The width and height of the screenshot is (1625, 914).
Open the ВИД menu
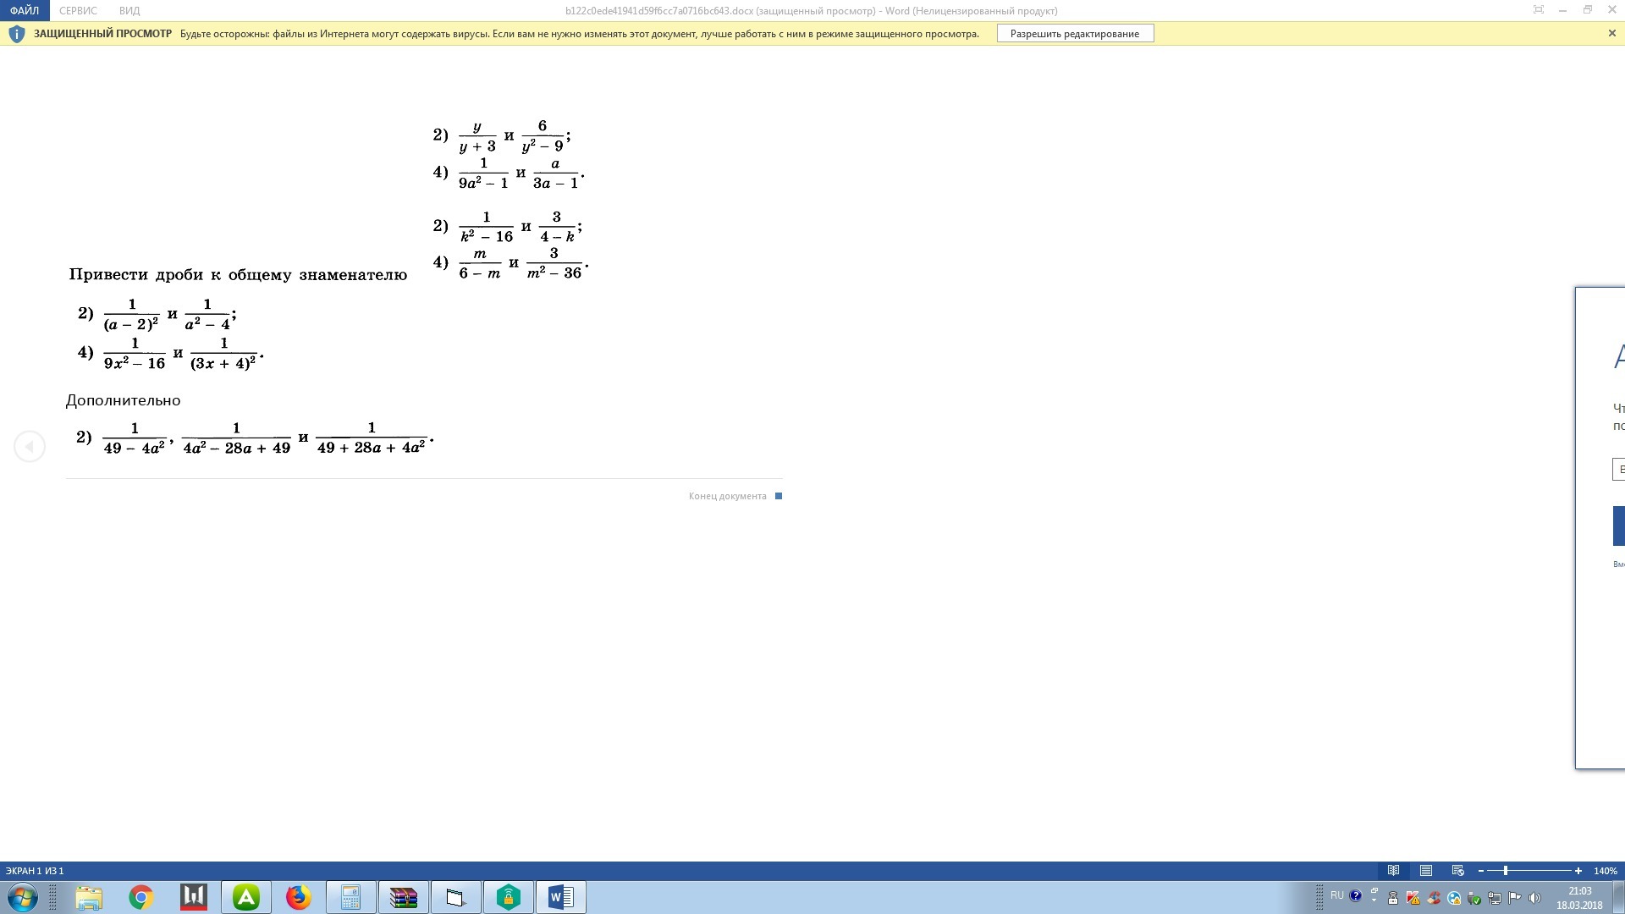pyautogui.click(x=129, y=10)
